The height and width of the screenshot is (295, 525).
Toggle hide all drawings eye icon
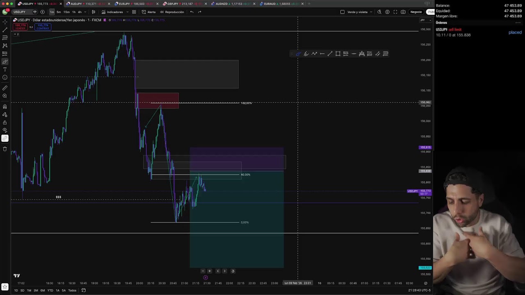[5, 130]
